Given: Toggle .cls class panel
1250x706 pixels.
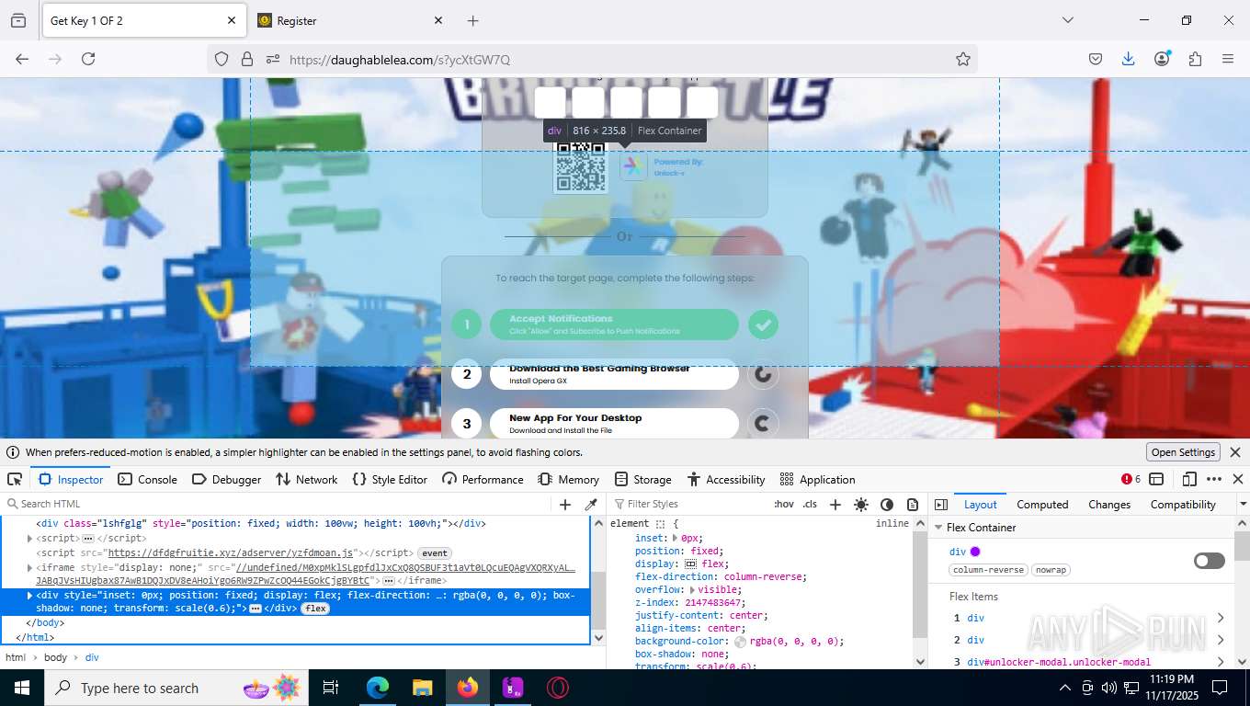Looking at the screenshot, I should point(810,504).
